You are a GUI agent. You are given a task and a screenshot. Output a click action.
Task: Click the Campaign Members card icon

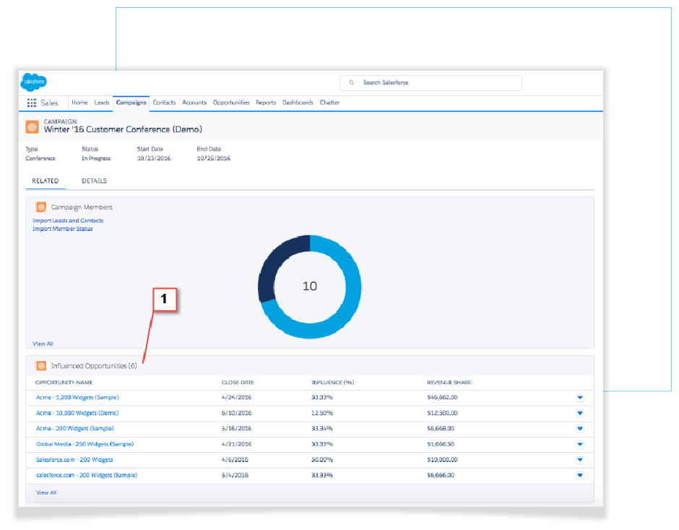click(x=41, y=207)
